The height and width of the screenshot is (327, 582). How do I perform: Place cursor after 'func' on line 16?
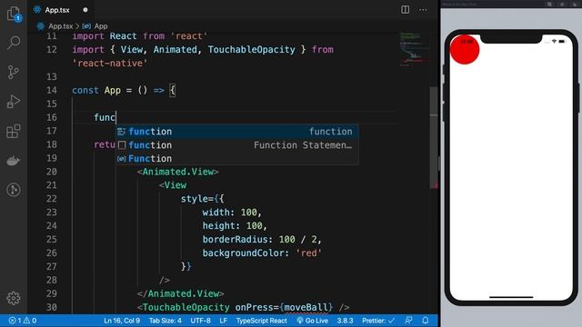tap(116, 117)
